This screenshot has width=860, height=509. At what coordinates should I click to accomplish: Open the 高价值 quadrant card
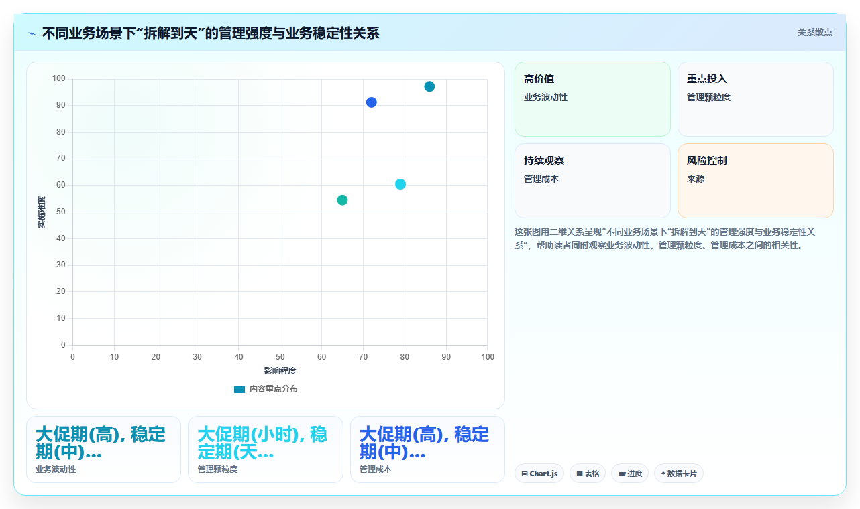tap(592, 99)
